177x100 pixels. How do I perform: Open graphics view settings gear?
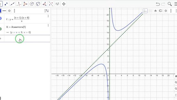click(166, 11)
